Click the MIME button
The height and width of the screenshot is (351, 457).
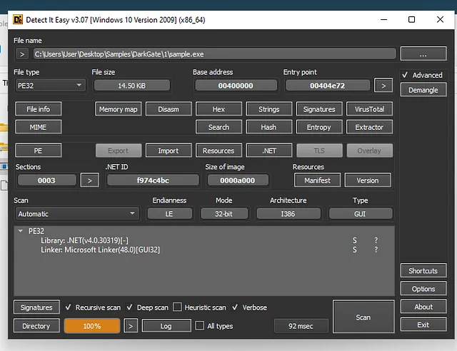point(38,127)
